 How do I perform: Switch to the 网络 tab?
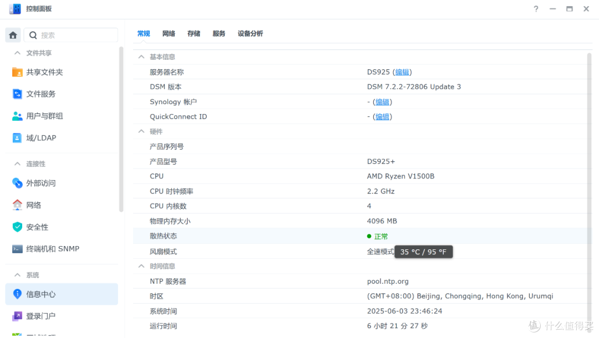point(169,34)
